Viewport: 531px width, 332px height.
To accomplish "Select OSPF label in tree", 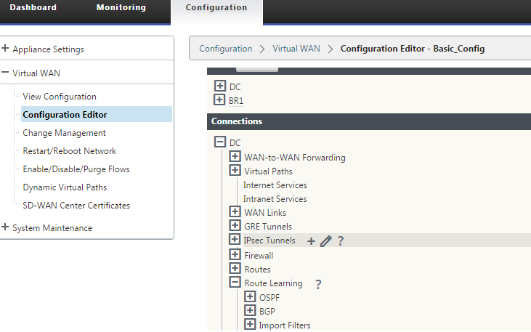I will (x=269, y=298).
